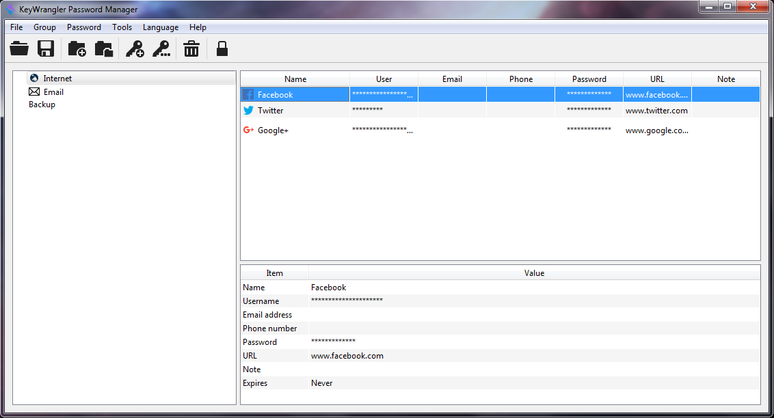Click the Name row in details pane
The height and width of the screenshot is (418, 774).
pyautogui.click(x=500, y=288)
